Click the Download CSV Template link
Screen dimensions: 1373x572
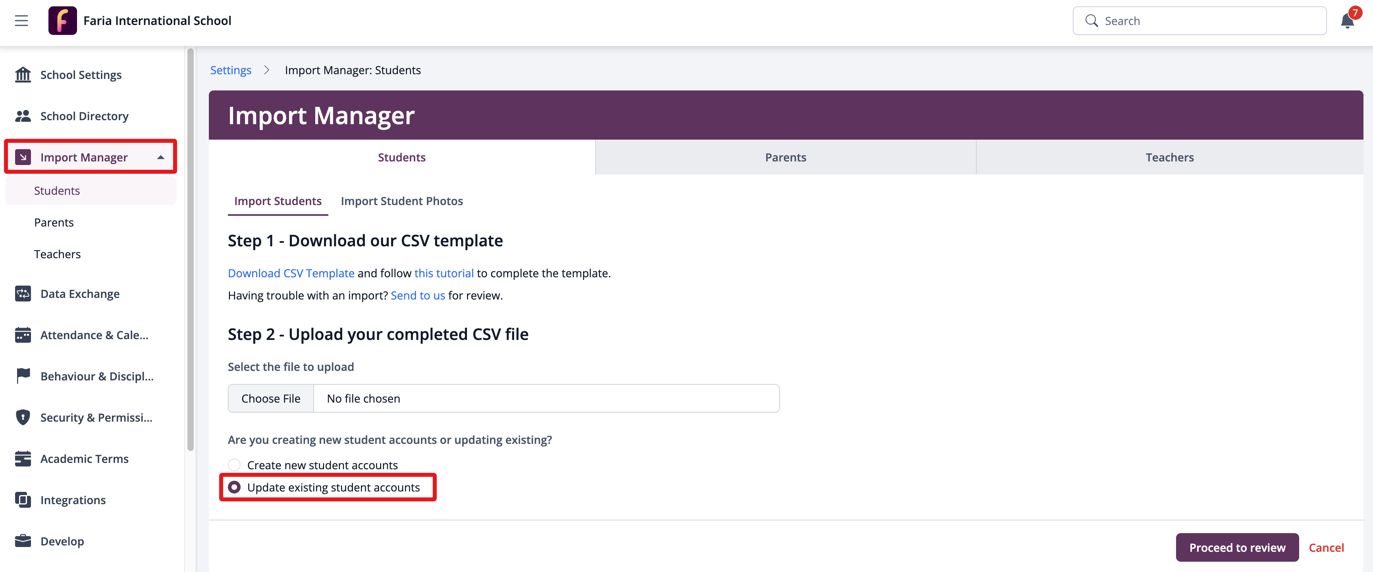pyautogui.click(x=291, y=273)
